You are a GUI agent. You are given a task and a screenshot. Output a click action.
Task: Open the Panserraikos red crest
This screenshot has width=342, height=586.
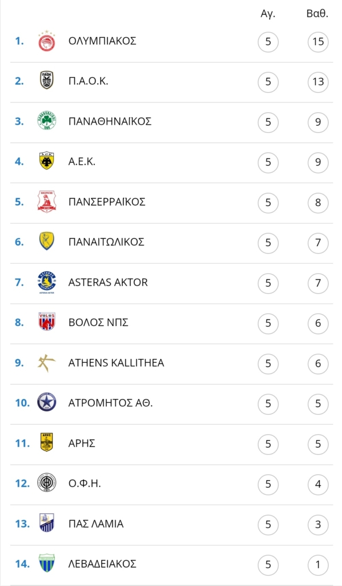47,201
